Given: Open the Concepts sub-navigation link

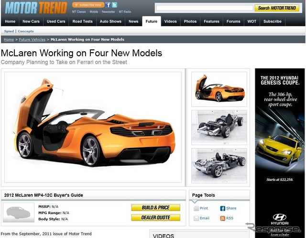Looking at the screenshot, I should pos(26,31).
